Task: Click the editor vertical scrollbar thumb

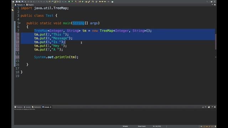Action: pos(216,42)
